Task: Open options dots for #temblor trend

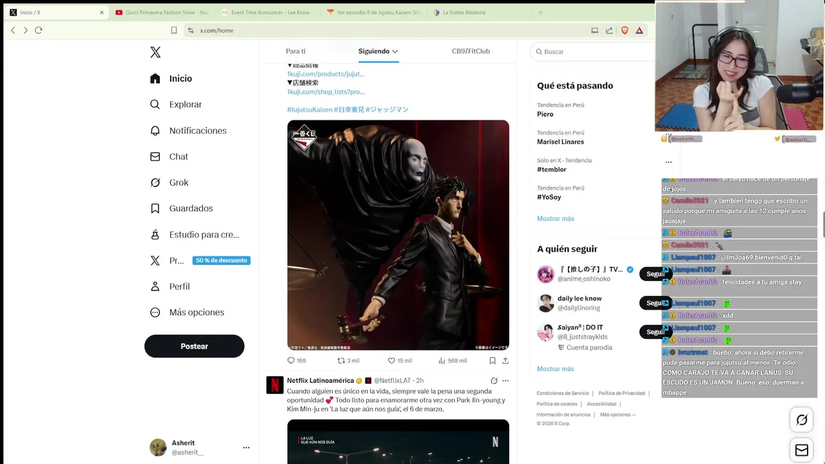Action: click(668, 162)
